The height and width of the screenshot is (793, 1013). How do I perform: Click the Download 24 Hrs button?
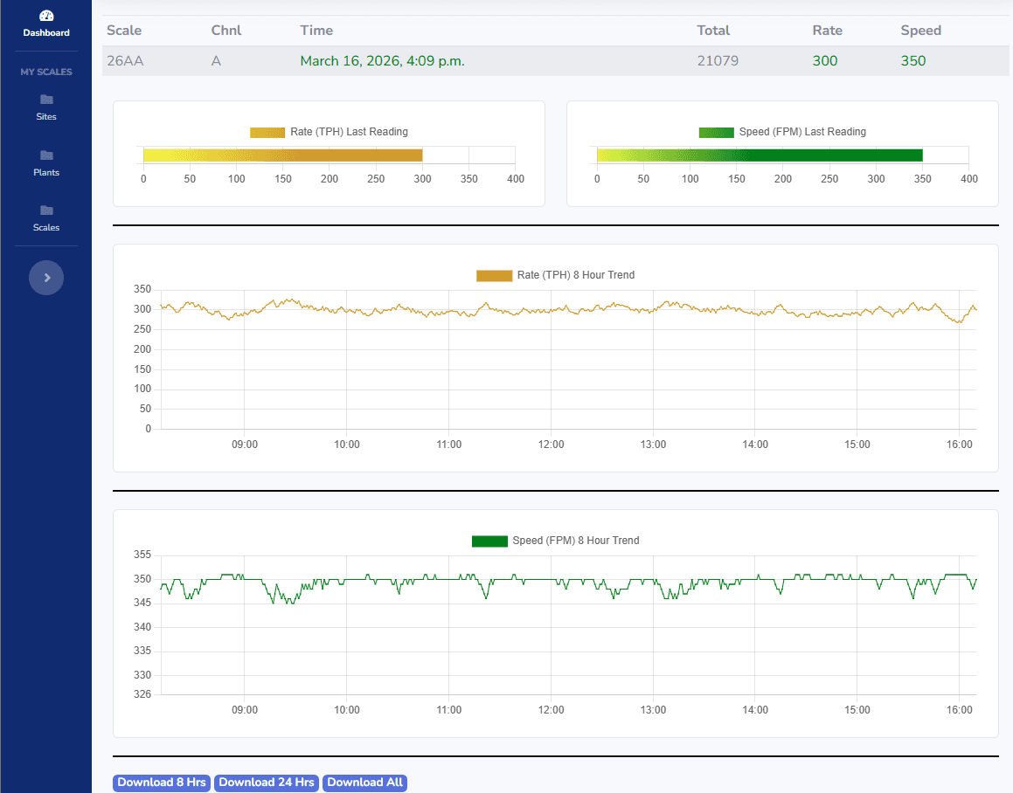(267, 783)
